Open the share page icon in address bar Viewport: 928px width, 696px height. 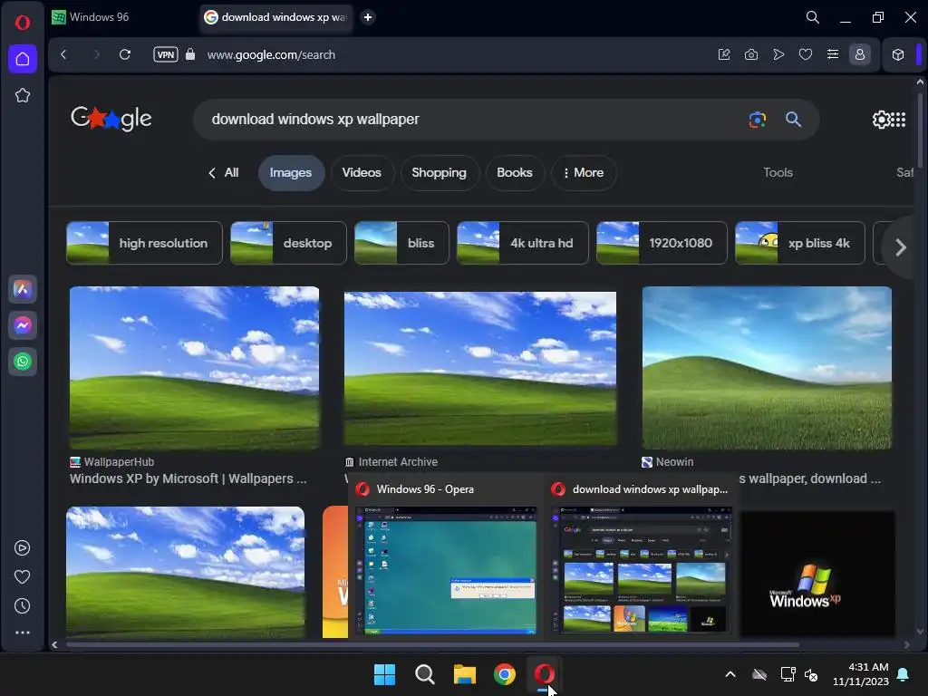point(724,54)
